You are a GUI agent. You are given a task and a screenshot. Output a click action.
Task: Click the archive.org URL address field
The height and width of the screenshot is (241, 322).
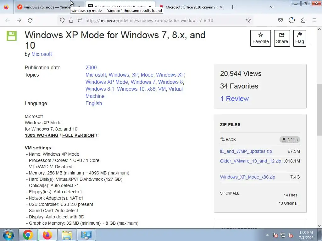149,20
